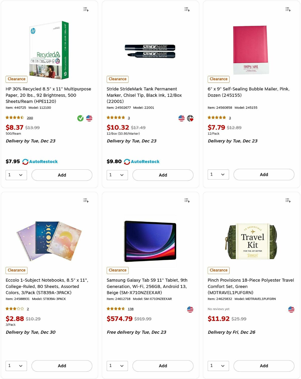Image resolution: width=301 pixels, height=379 pixels.
Task: Add Eccolo Notebooks to cart
Action: (x=62, y=366)
